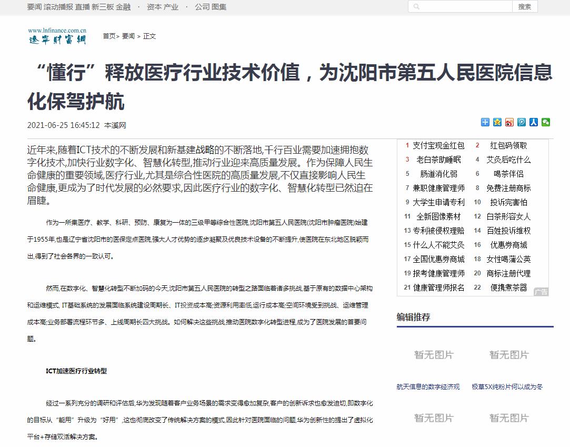The width and height of the screenshot is (570, 447).
Task: Open ad link 女性喝蒲公英
Action: (x=508, y=259)
